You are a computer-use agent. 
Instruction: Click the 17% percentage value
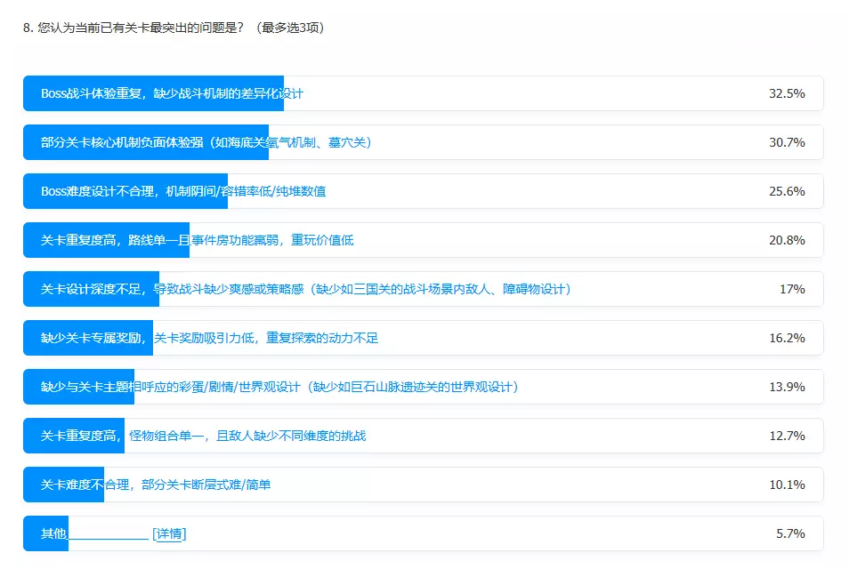[792, 289]
